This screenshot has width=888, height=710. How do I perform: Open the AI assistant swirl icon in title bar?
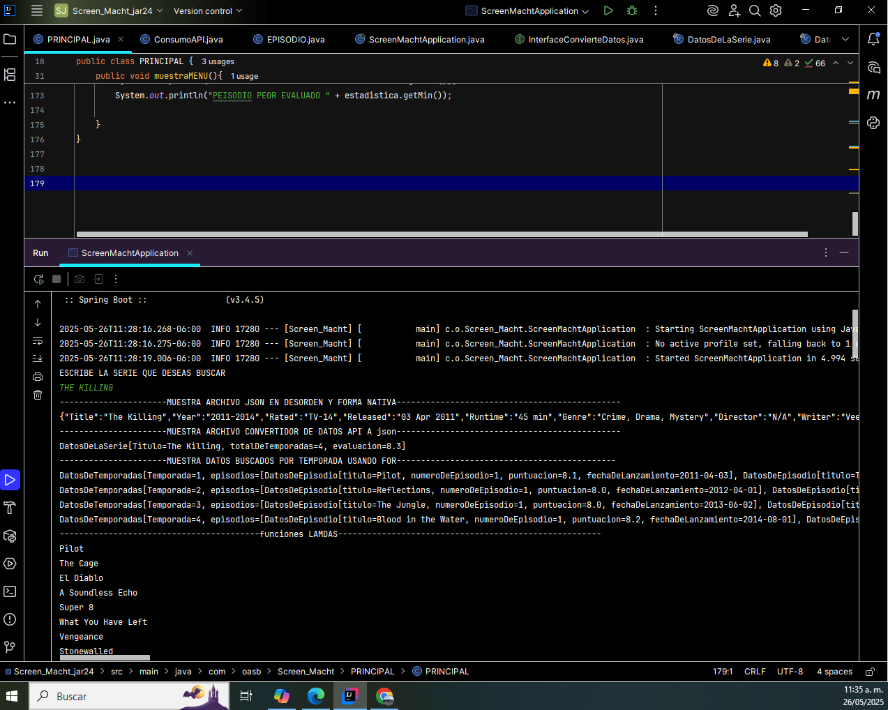713,10
